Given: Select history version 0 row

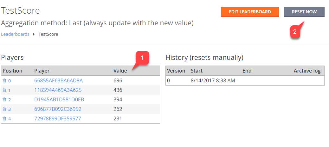Looking at the screenshot, I should coord(245,80).
